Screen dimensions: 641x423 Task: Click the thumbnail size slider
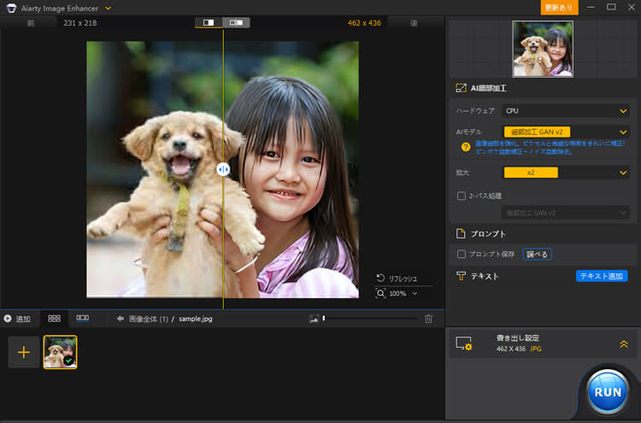pos(368,319)
